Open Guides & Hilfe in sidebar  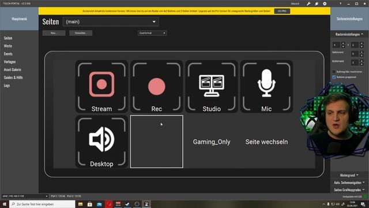click(13, 77)
